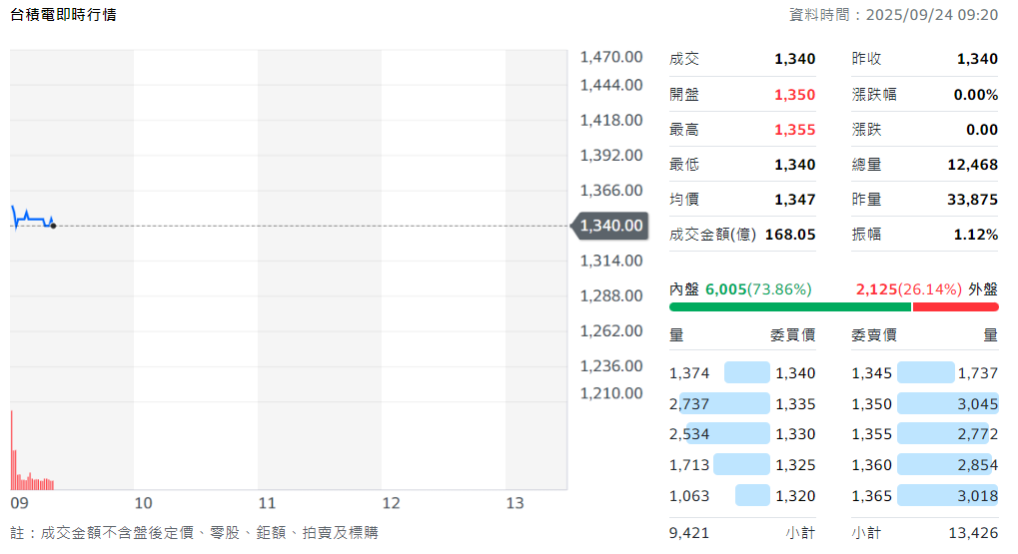
Task: Click the blue intraday price line
Action: (31, 218)
